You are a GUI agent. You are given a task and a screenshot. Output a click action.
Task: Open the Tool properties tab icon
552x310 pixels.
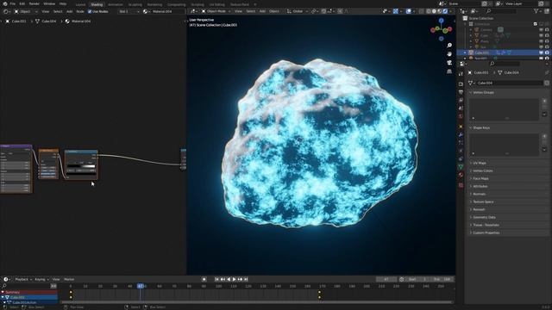tap(461, 74)
